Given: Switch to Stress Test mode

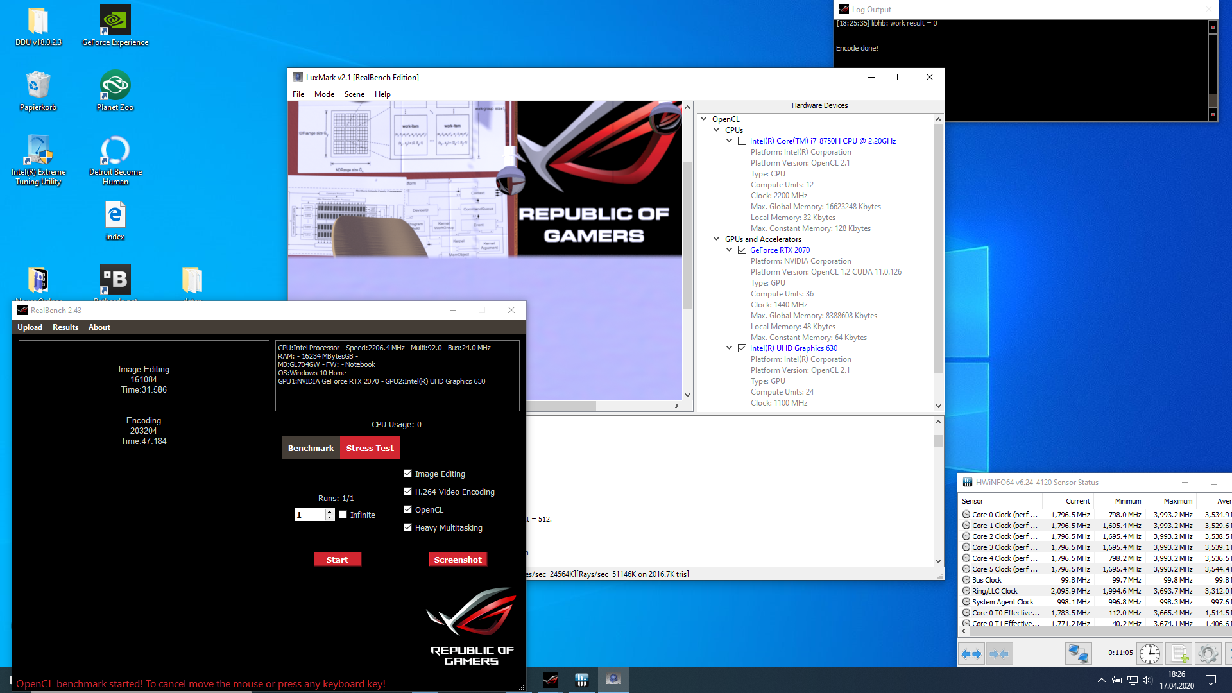Looking at the screenshot, I should [370, 448].
